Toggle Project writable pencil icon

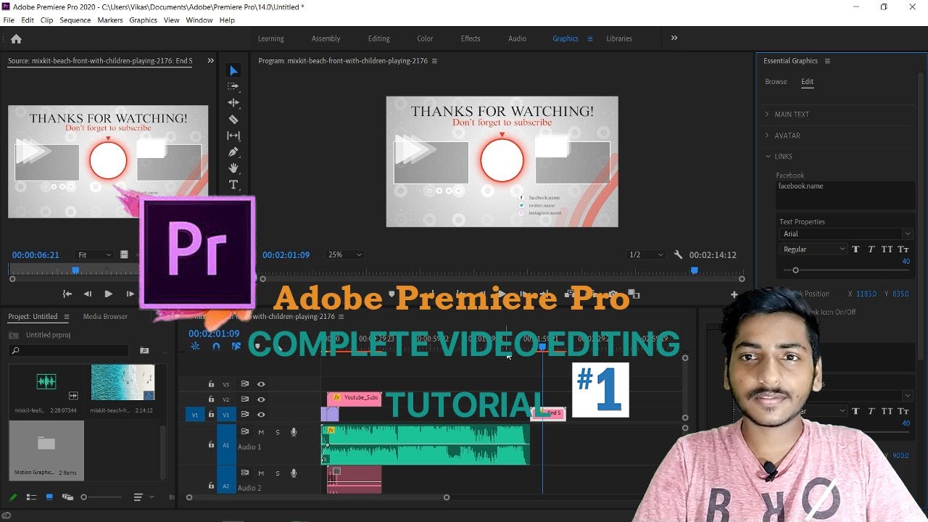click(13, 497)
